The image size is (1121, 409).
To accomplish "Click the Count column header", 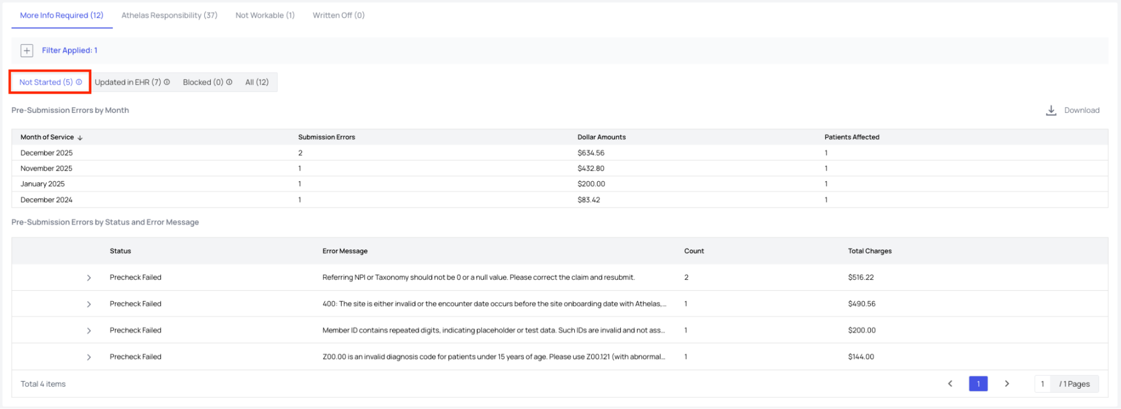I will [694, 251].
